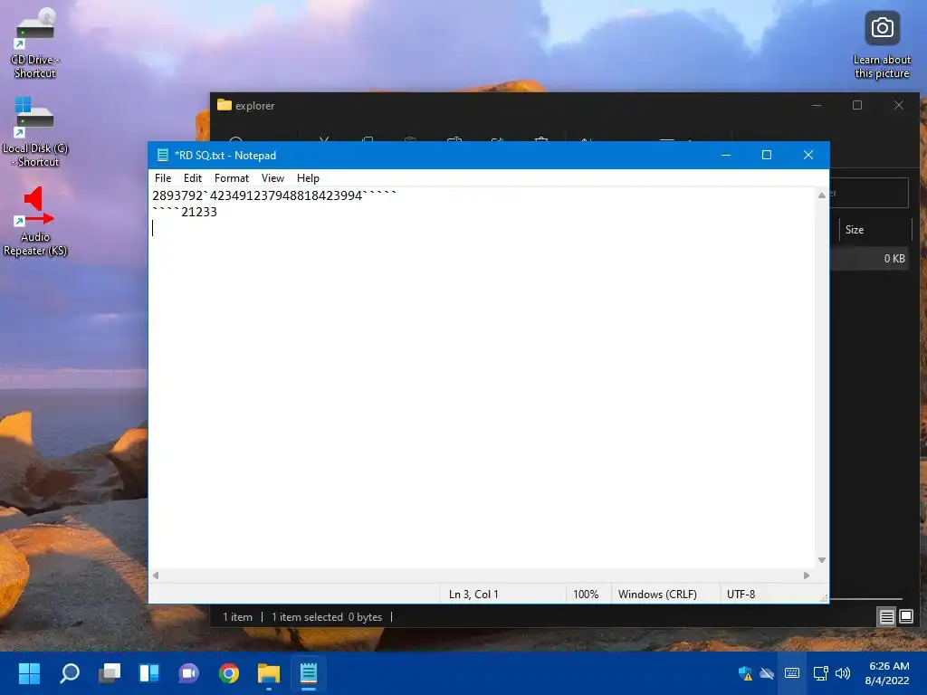
Task: Open the Help menu in Notepad
Action: click(x=308, y=178)
